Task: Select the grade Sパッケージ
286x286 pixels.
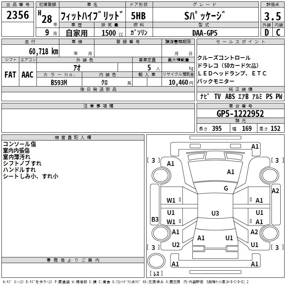Action: [204, 15]
